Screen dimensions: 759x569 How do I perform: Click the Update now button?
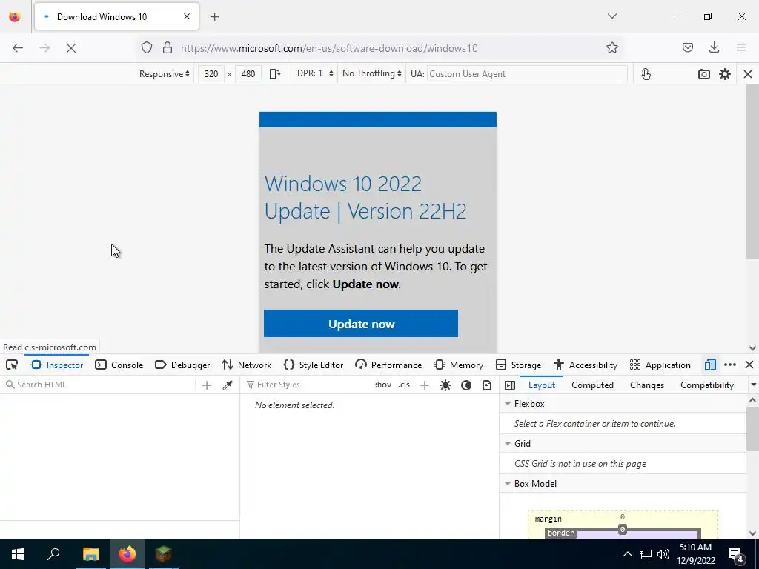[x=361, y=324]
